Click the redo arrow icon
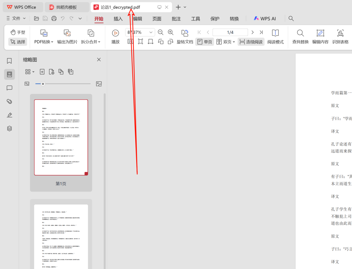The image size is (352, 269). coord(71,19)
